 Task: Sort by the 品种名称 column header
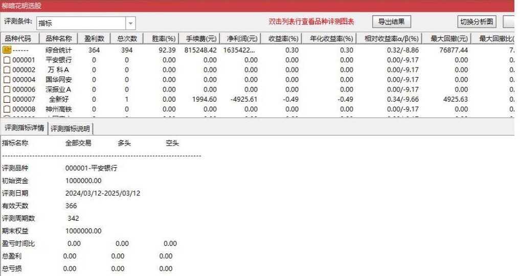tap(58, 38)
